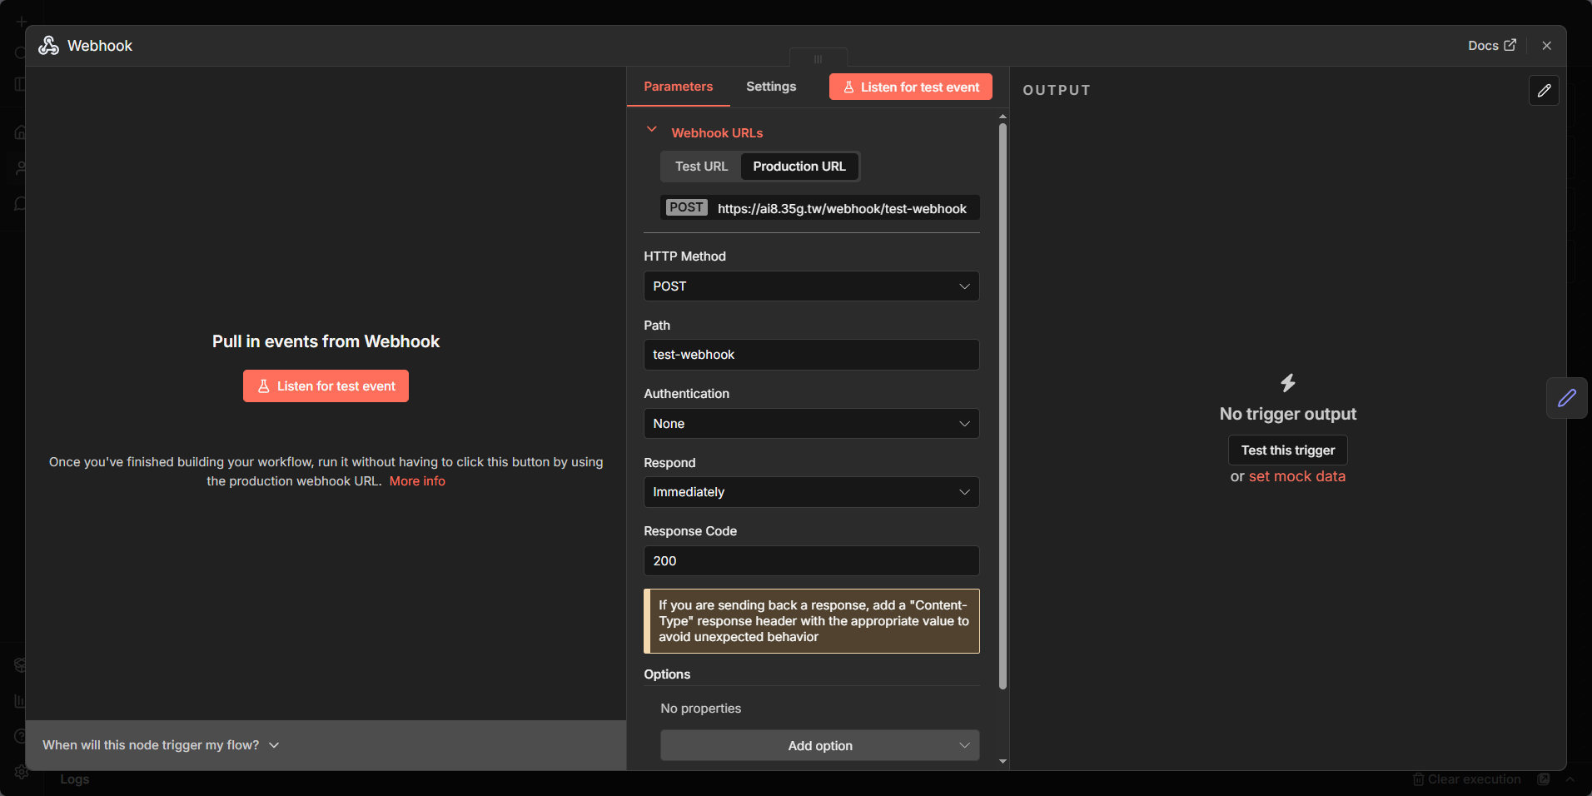Click the set mock data link
This screenshot has width=1592, height=796.
pyautogui.click(x=1296, y=476)
